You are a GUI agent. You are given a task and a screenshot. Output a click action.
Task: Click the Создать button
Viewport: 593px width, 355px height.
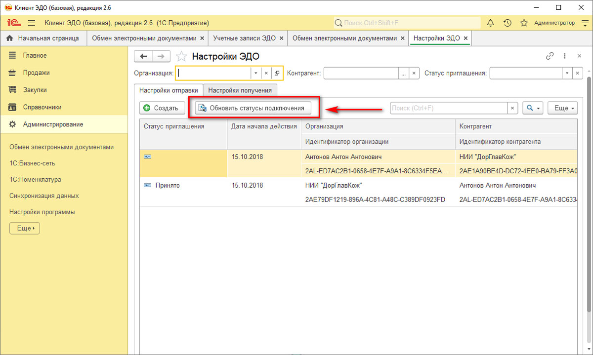163,108
